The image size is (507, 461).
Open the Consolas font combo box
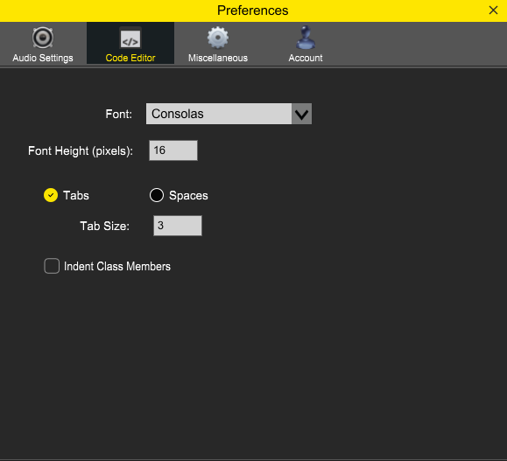229,114
